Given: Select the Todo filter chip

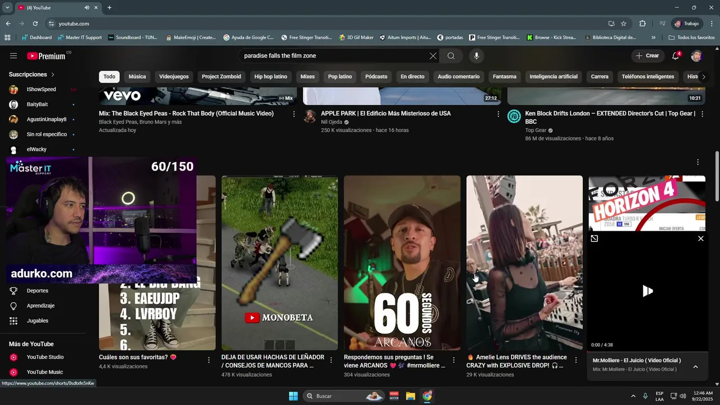Looking at the screenshot, I should pos(109,76).
